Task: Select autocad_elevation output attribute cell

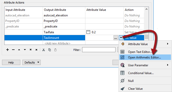Action: [64, 15]
